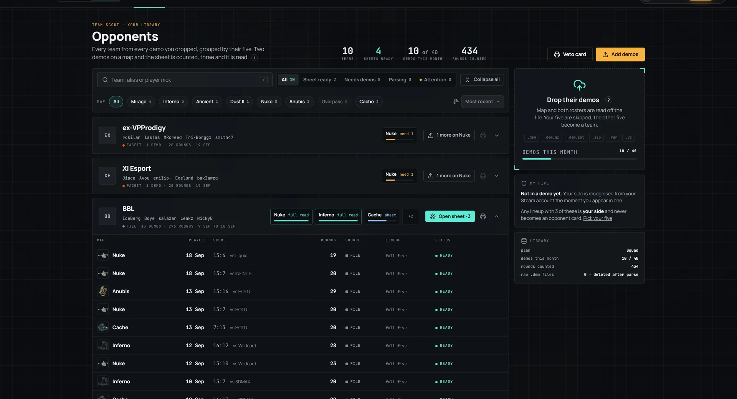Switch to the Parsing tab
This screenshot has height=399, width=737.
pos(400,80)
